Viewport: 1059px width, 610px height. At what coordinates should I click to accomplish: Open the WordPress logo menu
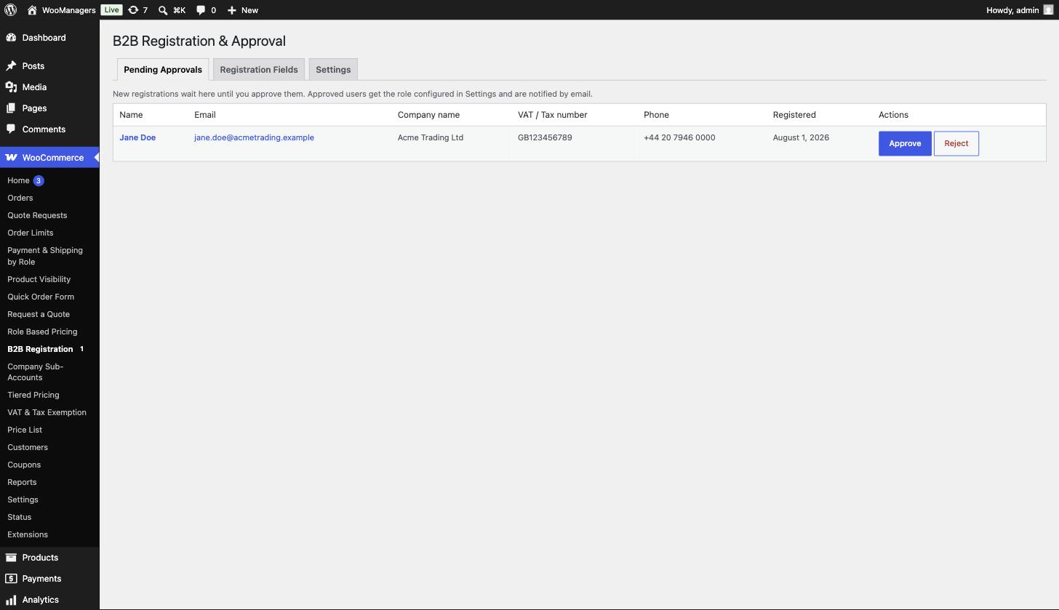[11, 10]
